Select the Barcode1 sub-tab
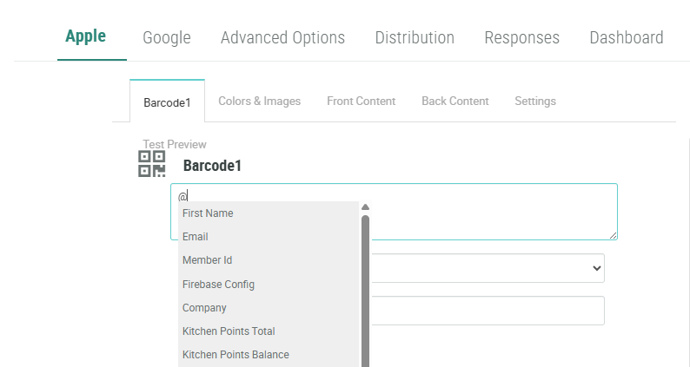690x367 pixels. pos(167,102)
